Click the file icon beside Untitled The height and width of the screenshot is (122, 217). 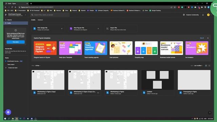coord(144,93)
